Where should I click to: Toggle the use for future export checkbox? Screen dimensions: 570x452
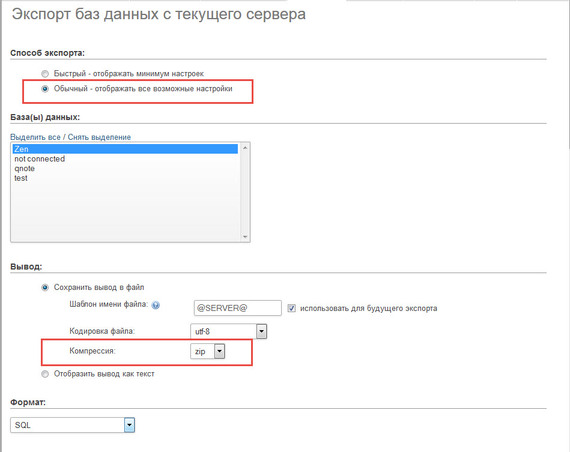point(291,309)
